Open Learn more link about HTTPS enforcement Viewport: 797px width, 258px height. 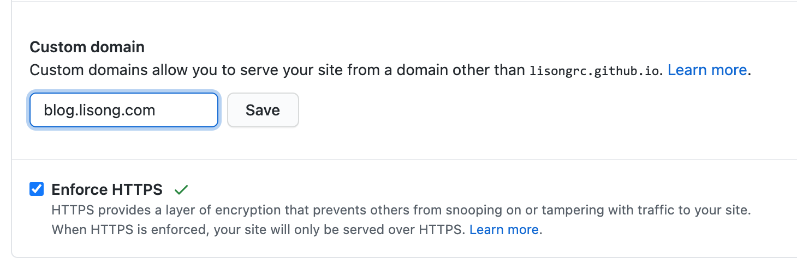(x=504, y=230)
